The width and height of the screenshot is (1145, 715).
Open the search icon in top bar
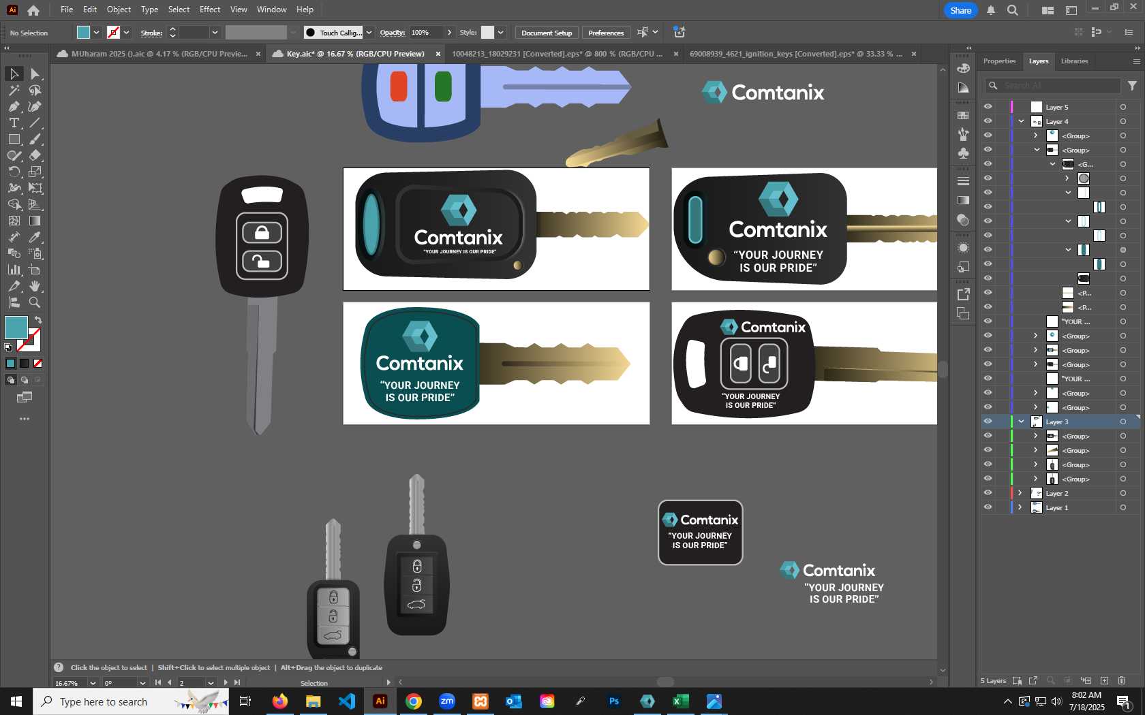[1013, 10]
